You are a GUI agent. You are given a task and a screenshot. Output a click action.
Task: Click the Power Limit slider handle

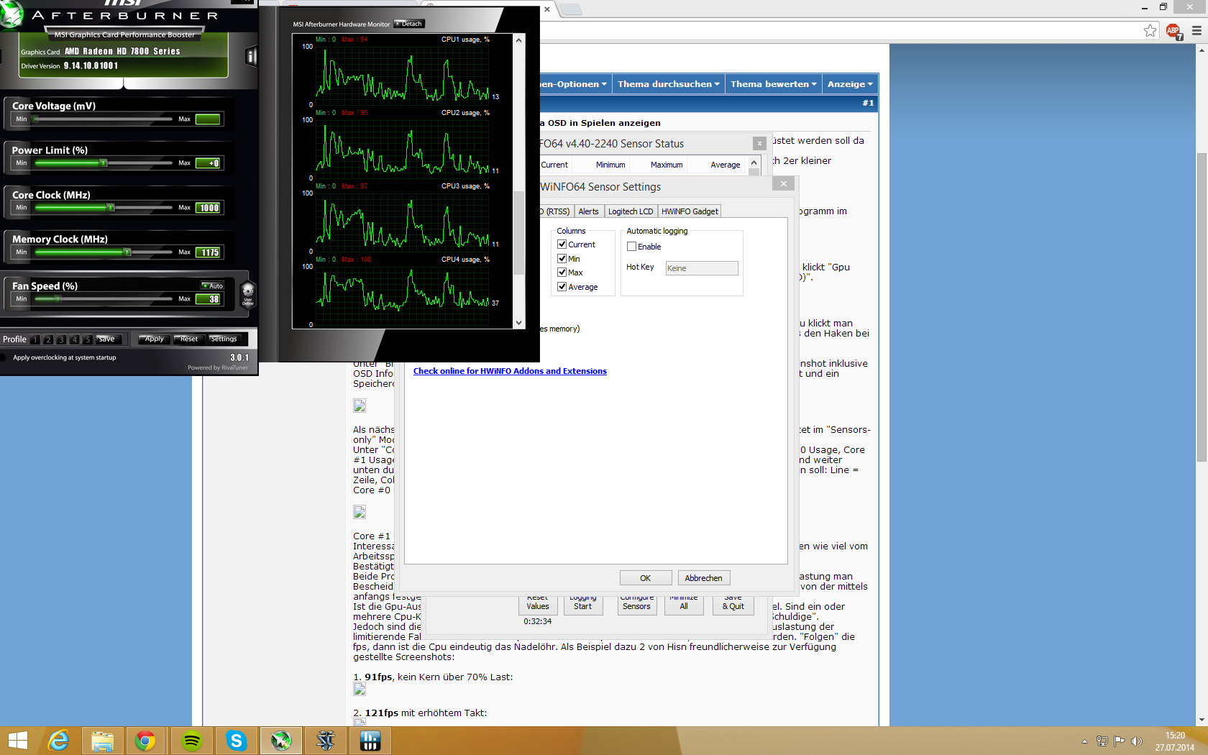(104, 163)
